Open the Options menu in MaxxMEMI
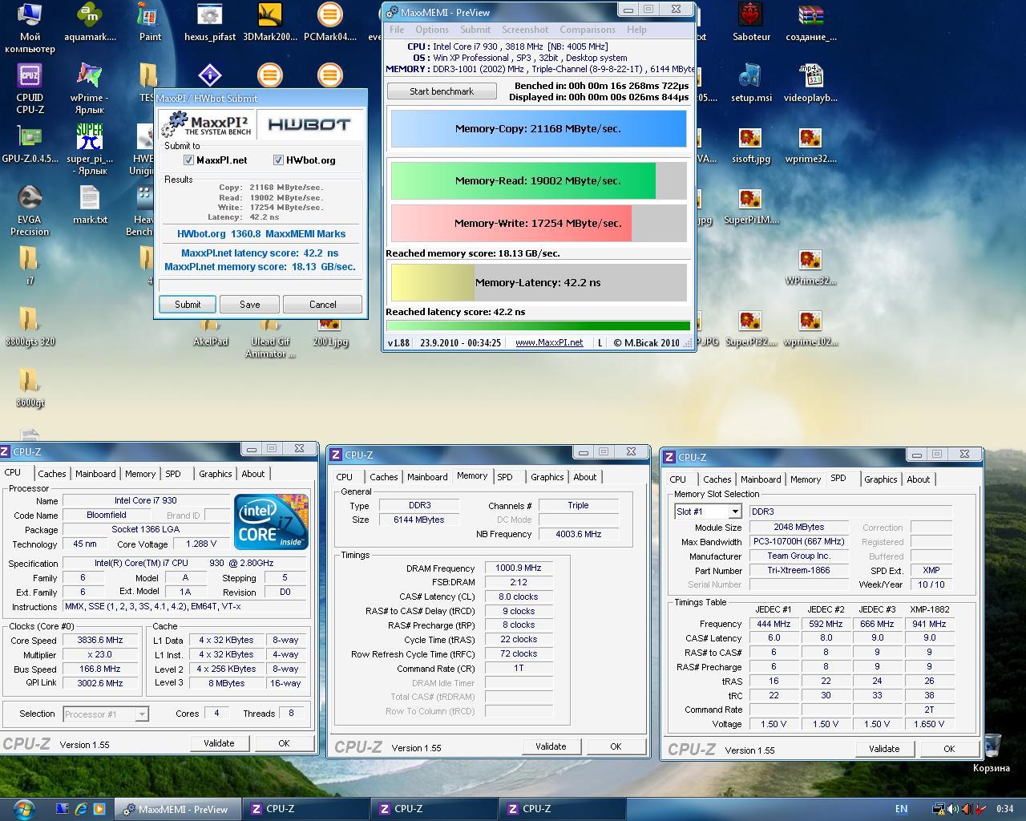 [x=432, y=30]
